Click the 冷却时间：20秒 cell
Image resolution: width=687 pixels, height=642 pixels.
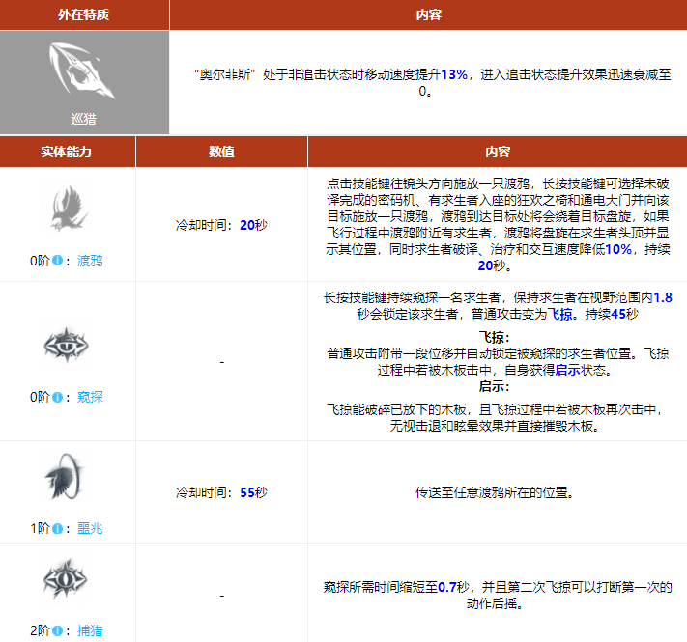point(221,225)
